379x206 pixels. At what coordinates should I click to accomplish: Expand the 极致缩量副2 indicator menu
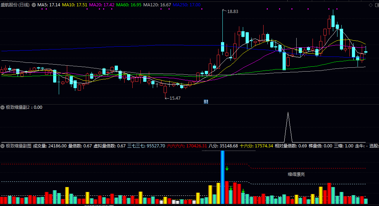click(2, 107)
